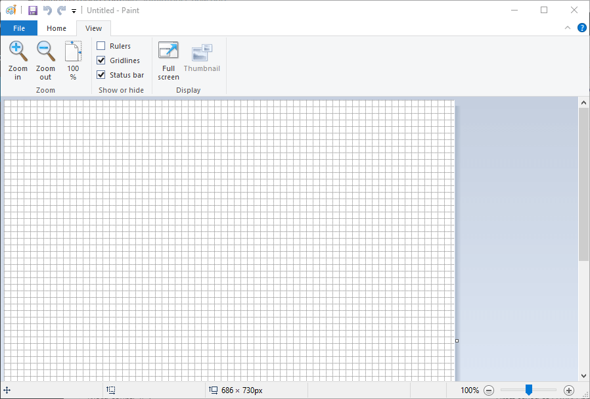Redo via the quick access arrow
The height and width of the screenshot is (399, 590).
pos(61,10)
